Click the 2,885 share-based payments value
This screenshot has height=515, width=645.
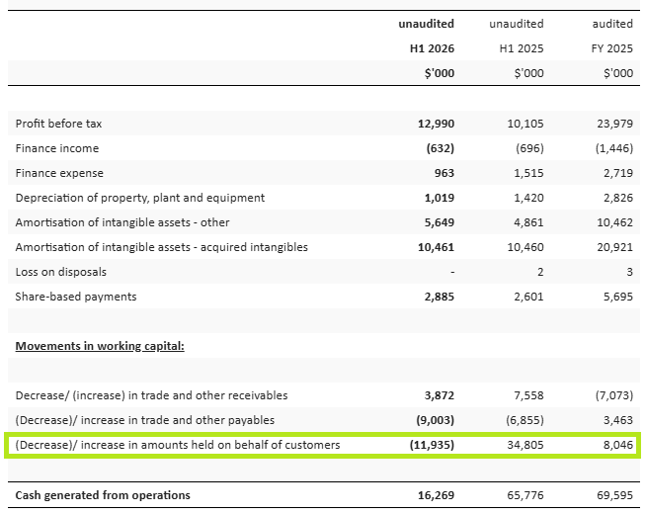pyautogui.click(x=438, y=297)
